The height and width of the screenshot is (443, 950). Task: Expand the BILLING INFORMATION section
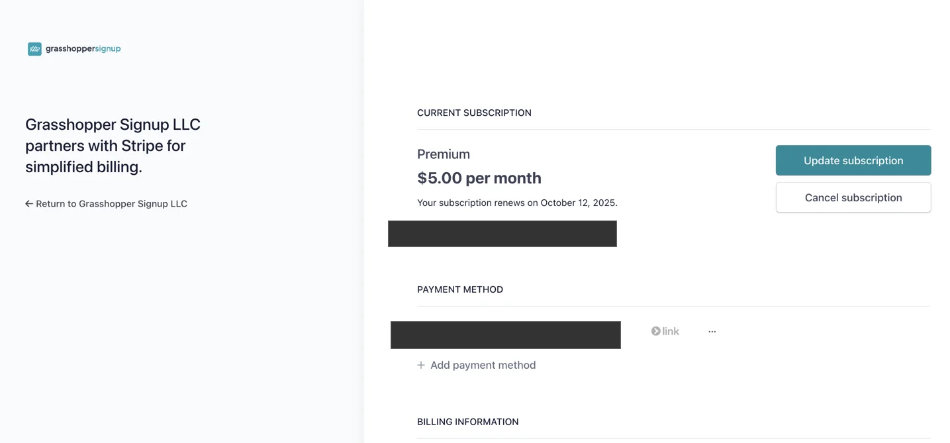[467, 422]
